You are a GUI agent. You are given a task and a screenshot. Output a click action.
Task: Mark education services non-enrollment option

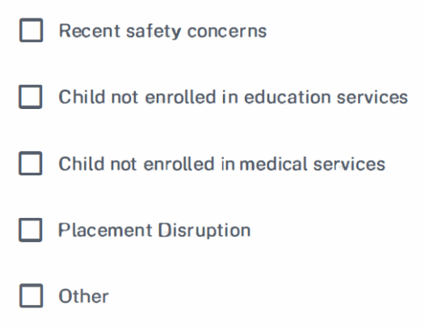pyautogui.click(x=31, y=97)
